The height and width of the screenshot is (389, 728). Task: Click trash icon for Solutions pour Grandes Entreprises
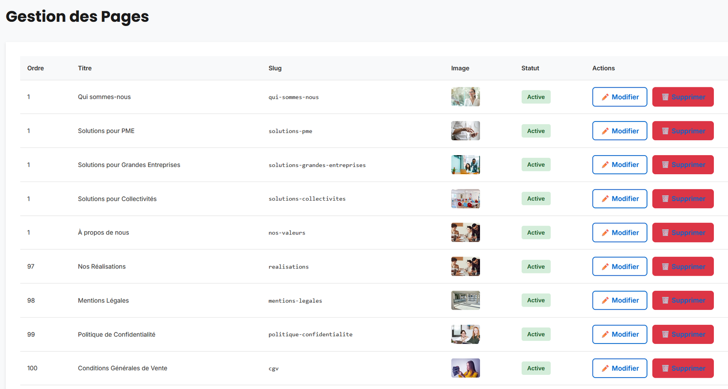[x=665, y=165]
